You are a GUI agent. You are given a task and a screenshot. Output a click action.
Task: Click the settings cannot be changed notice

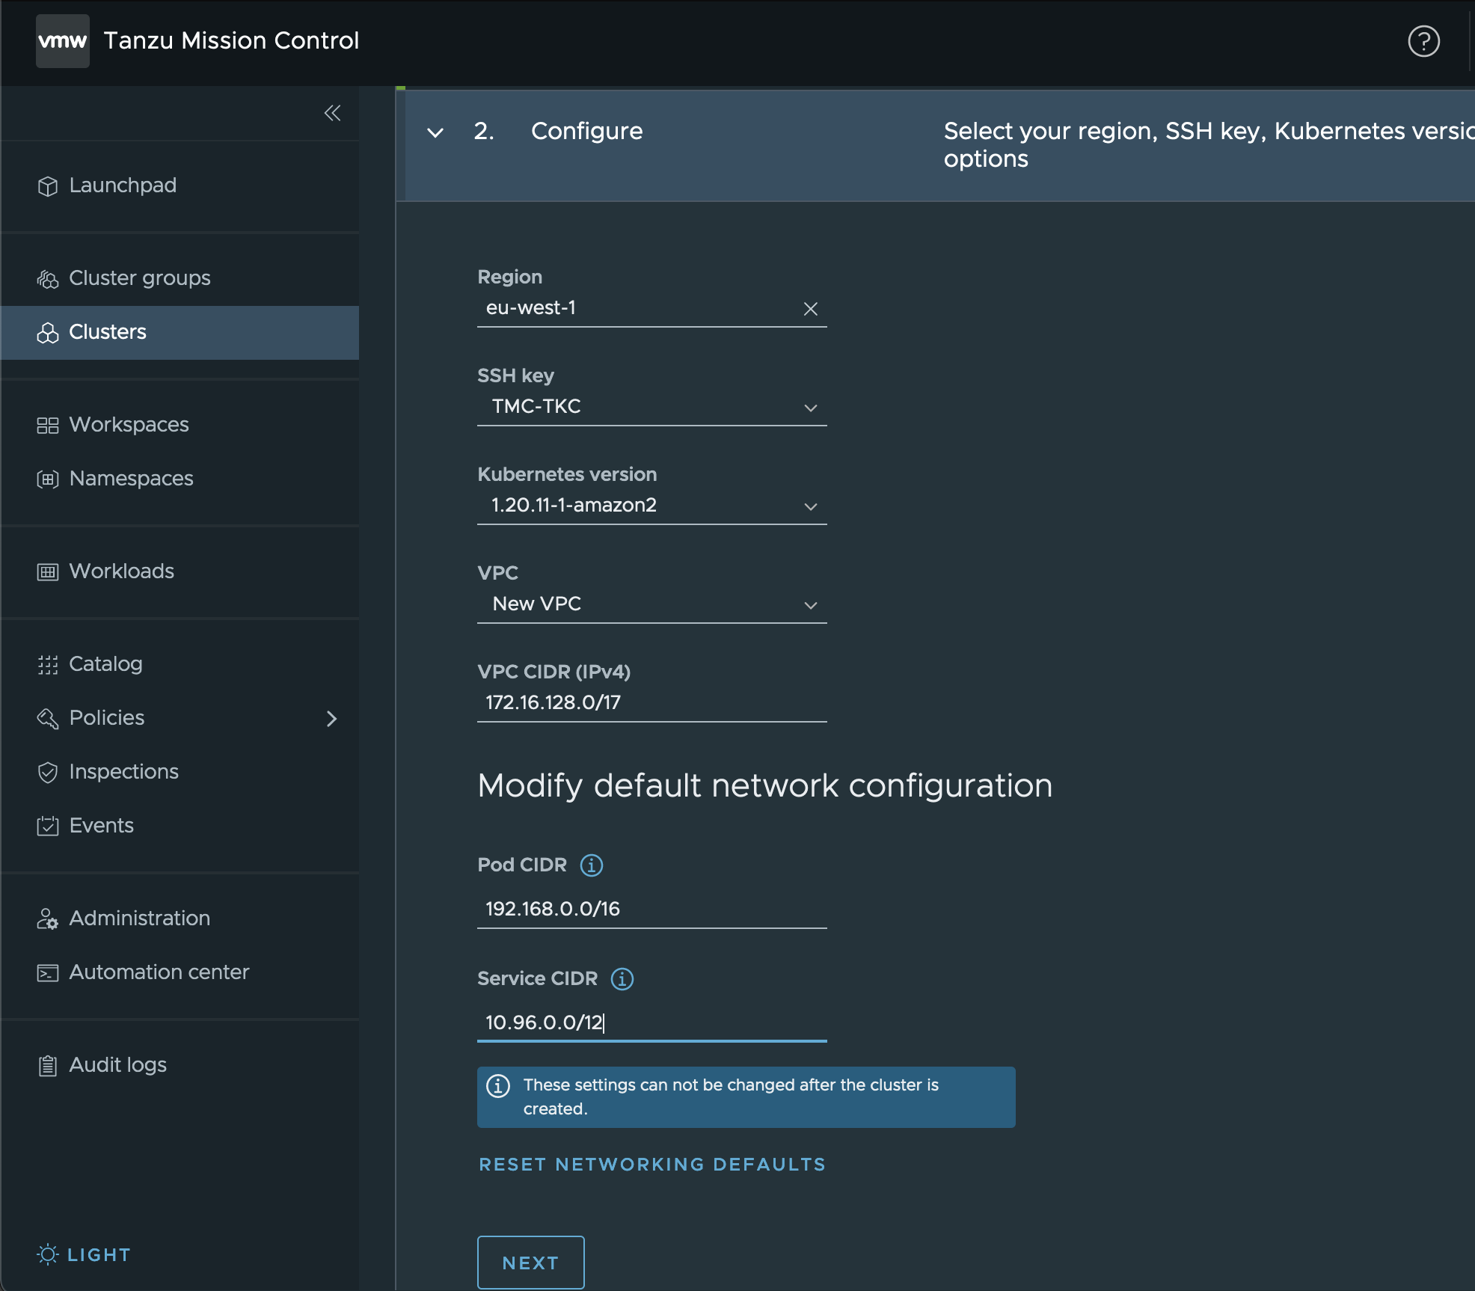(x=746, y=1097)
